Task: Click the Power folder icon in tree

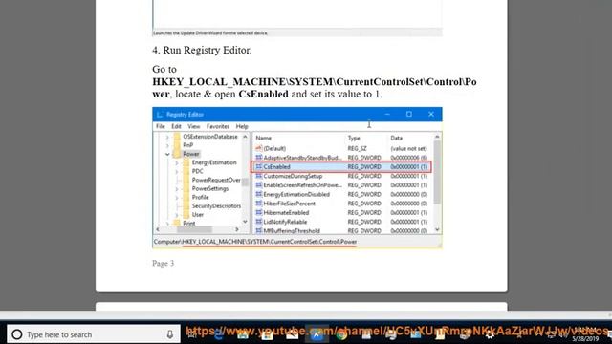Action: [x=177, y=154]
